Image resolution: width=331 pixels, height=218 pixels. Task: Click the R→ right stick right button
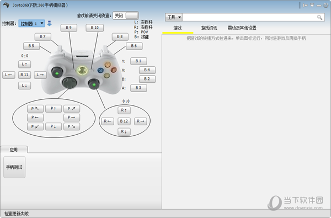[x=140, y=121]
